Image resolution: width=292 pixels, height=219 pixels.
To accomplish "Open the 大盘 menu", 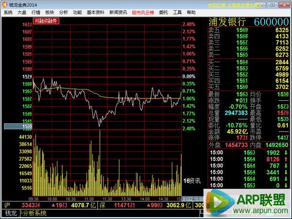I will (22, 13).
